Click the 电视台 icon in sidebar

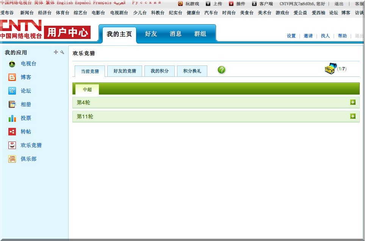pyautogui.click(x=12, y=64)
